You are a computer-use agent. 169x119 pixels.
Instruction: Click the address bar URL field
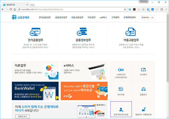[72, 9]
